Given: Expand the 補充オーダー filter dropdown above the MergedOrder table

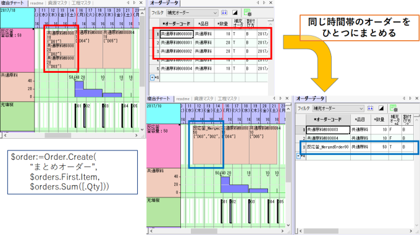Looking at the screenshot, I should (338, 109).
